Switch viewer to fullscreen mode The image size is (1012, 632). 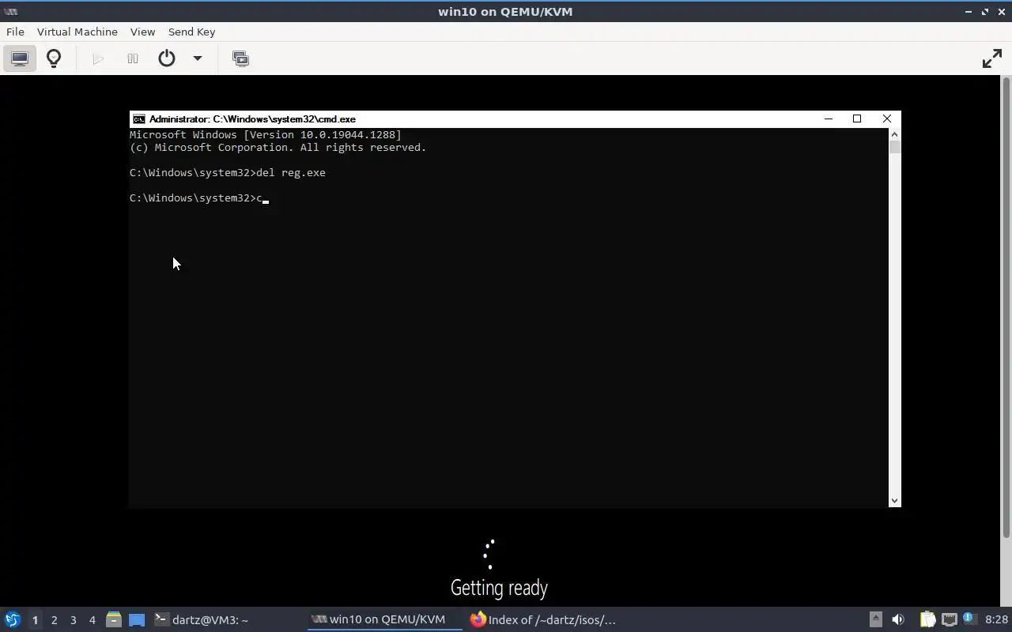click(x=992, y=58)
